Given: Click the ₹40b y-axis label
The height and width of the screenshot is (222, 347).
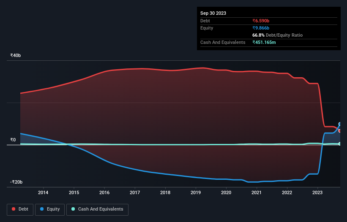Looking at the screenshot, I should coord(16,55).
